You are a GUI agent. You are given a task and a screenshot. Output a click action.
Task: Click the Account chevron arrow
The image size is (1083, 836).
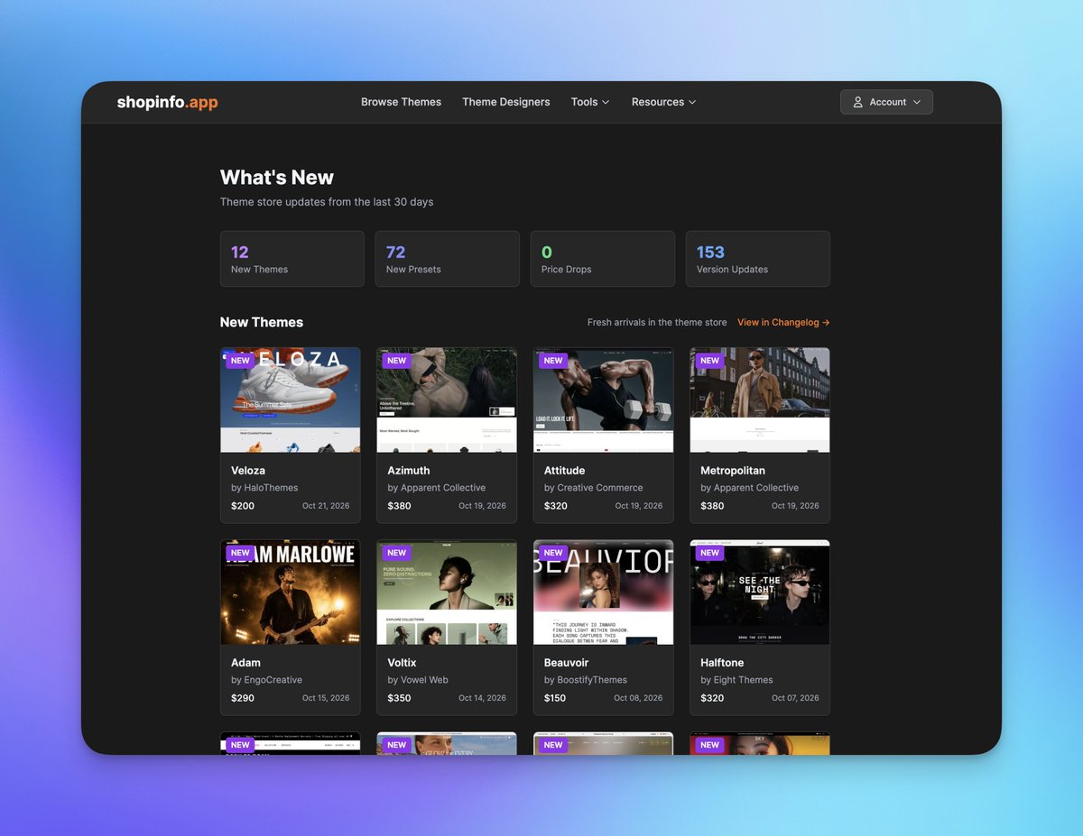click(x=917, y=102)
